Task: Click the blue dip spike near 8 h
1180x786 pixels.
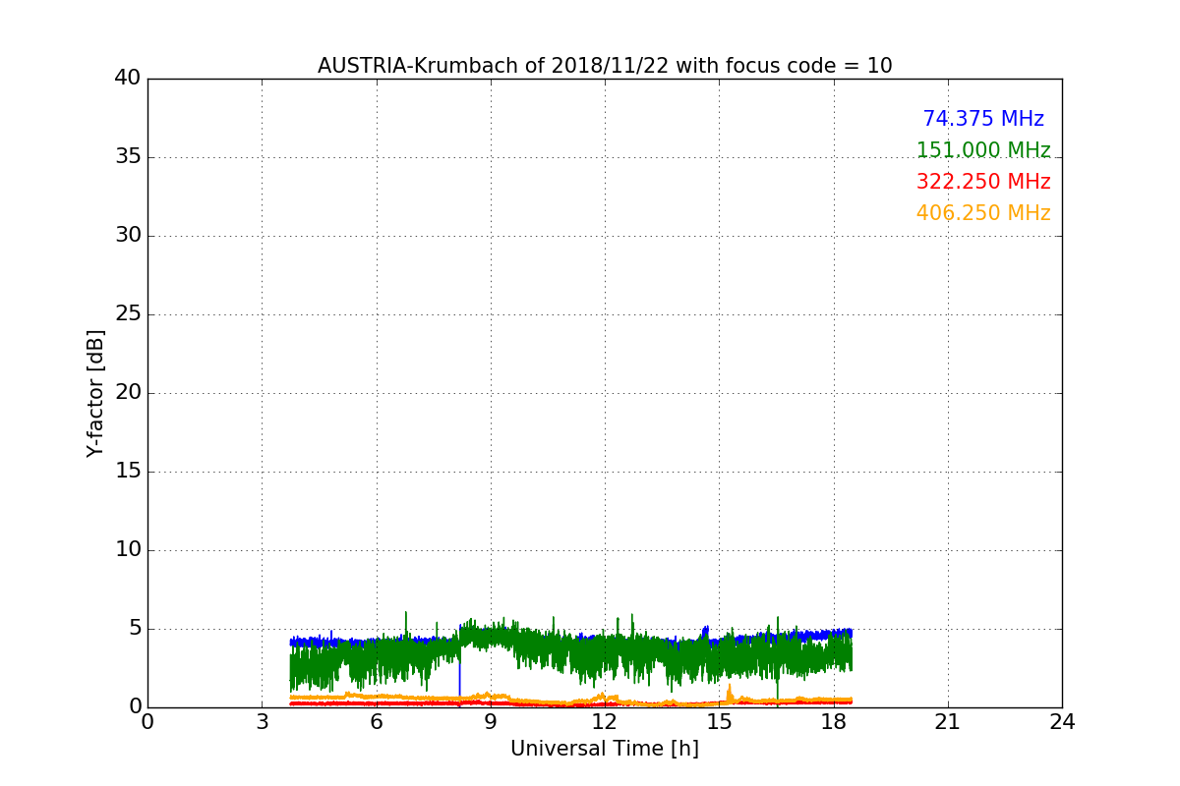Action: (459, 668)
